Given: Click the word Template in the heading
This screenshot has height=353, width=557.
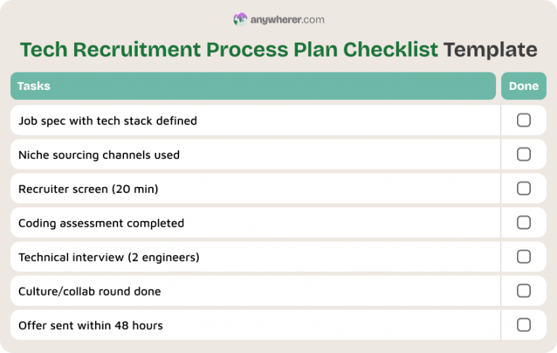Looking at the screenshot, I should (490, 50).
